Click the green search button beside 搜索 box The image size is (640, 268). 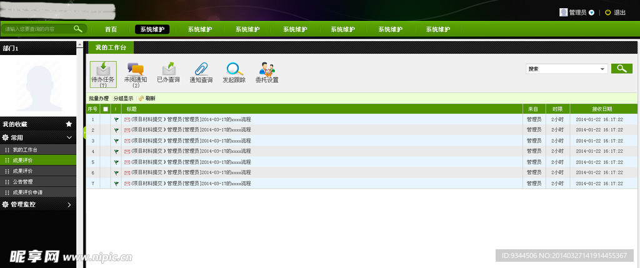[621, 69]
